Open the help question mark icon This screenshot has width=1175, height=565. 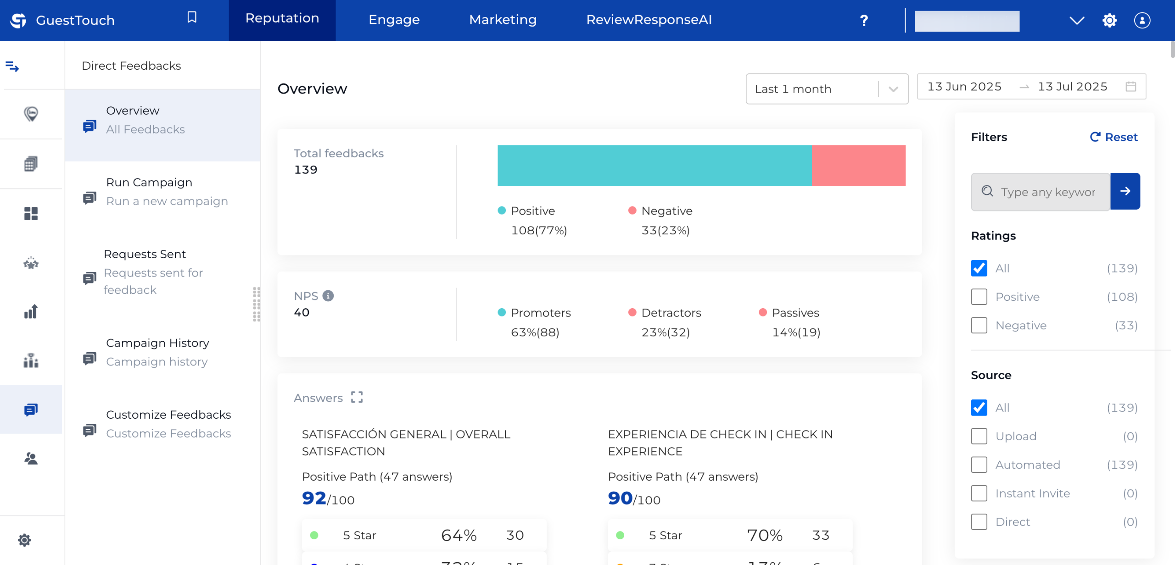(863, 20)
